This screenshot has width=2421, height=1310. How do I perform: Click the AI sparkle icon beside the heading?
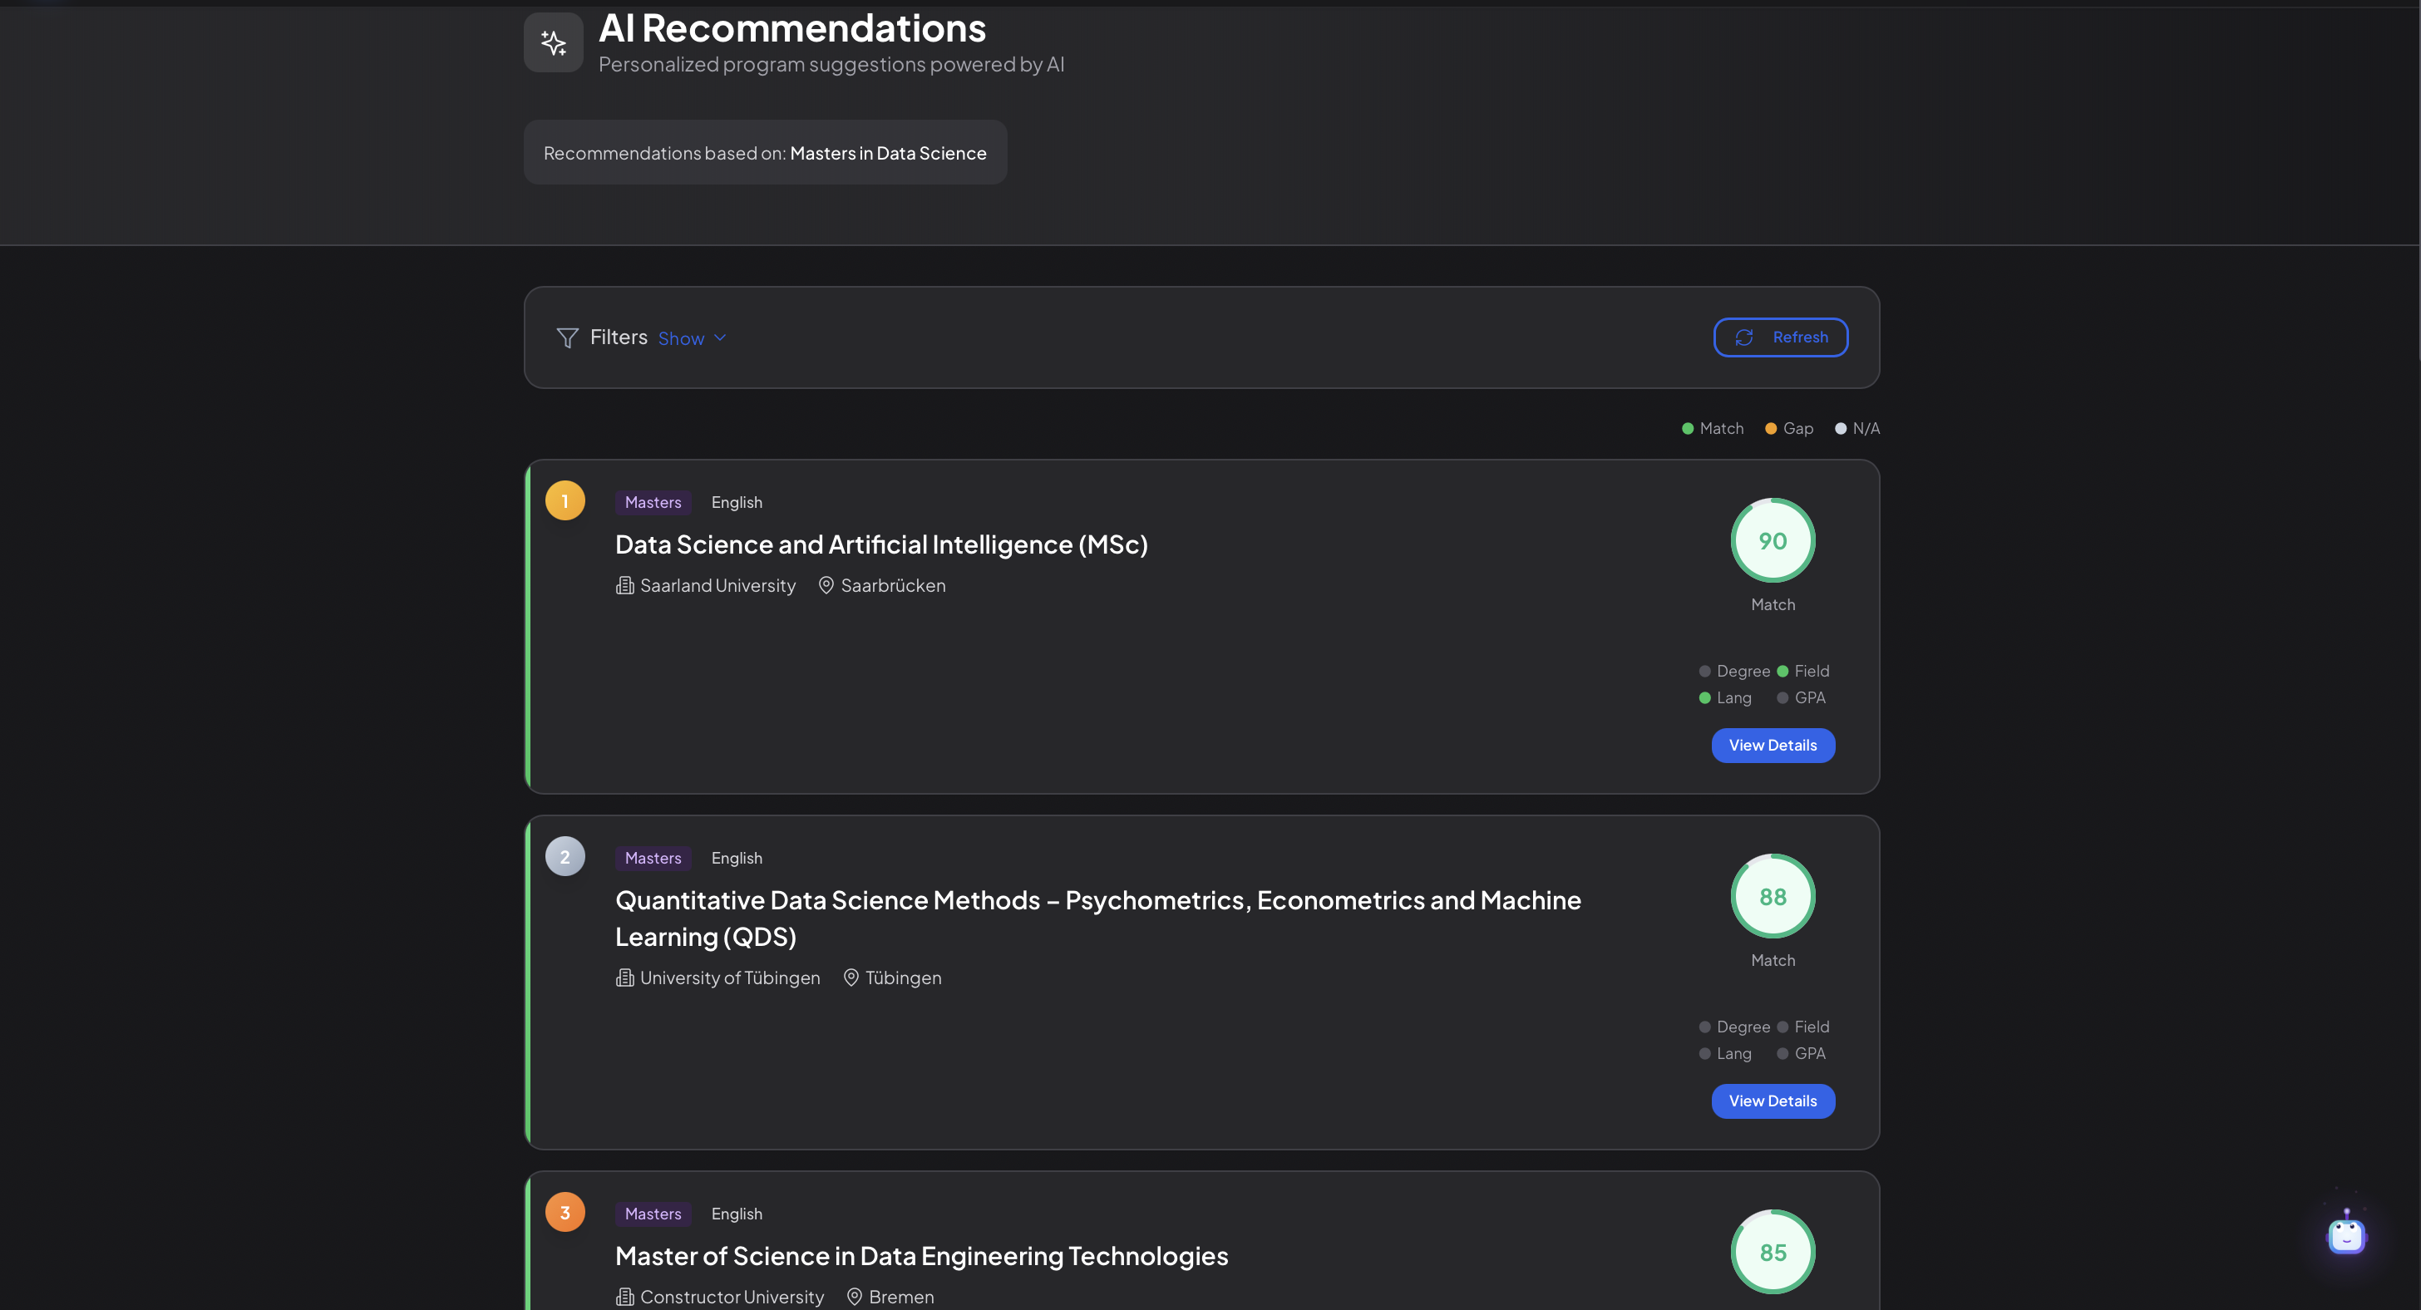click(553, 42)
